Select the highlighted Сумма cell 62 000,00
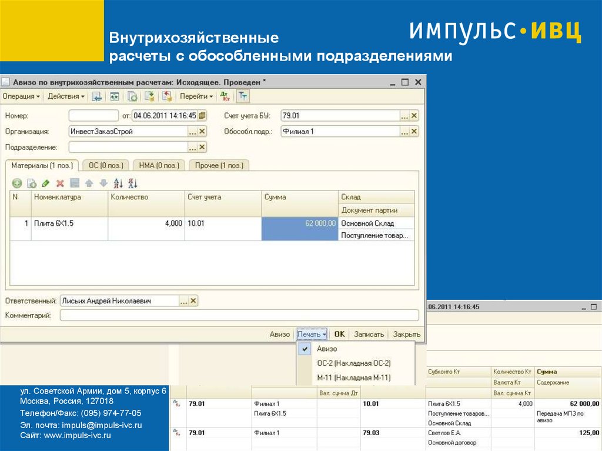The image size is (602, 451). (300, 223)
